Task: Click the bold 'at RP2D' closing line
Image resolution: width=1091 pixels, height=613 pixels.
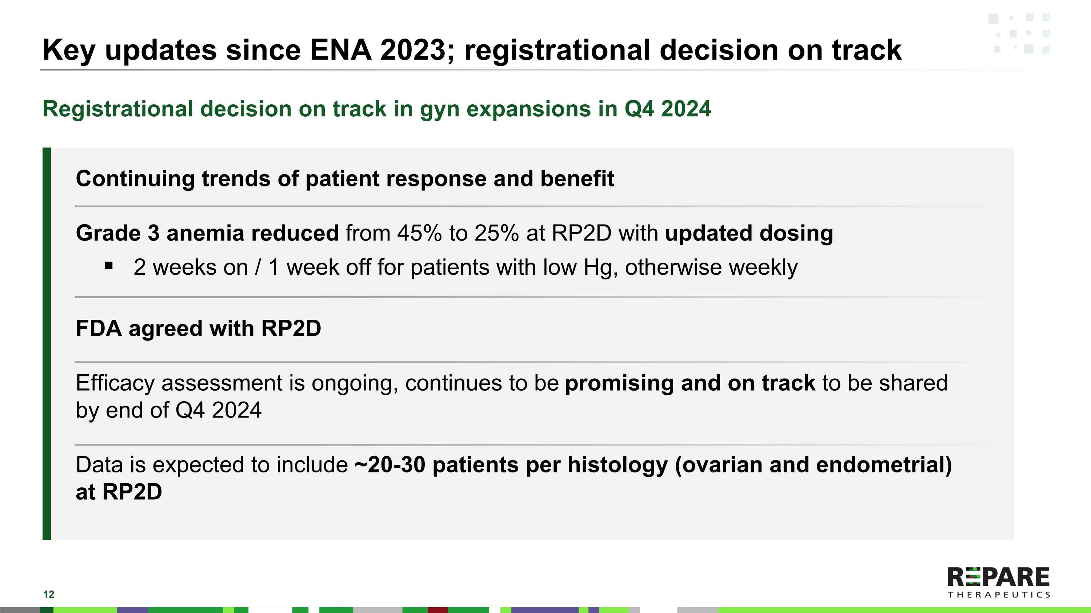Action: tap(119, 492)
